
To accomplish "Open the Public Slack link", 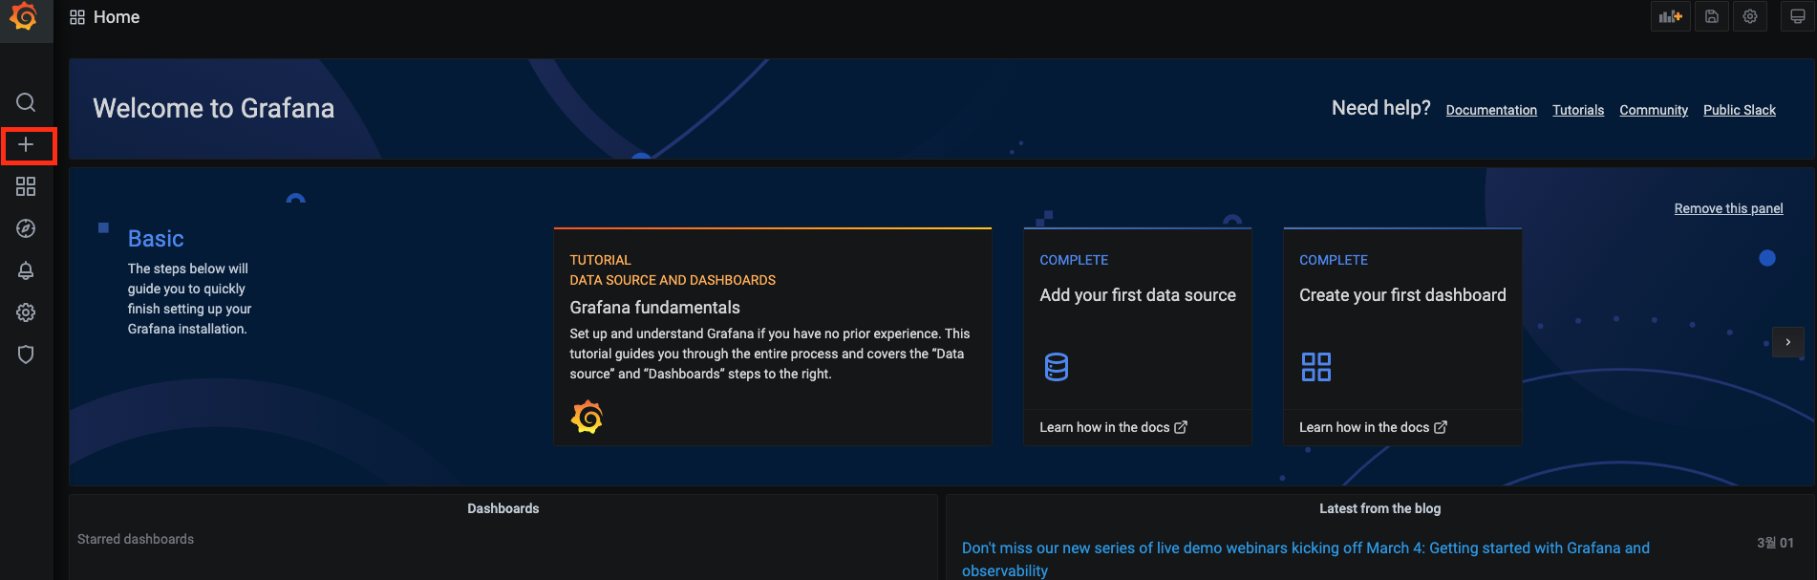I will [1740, 110].
